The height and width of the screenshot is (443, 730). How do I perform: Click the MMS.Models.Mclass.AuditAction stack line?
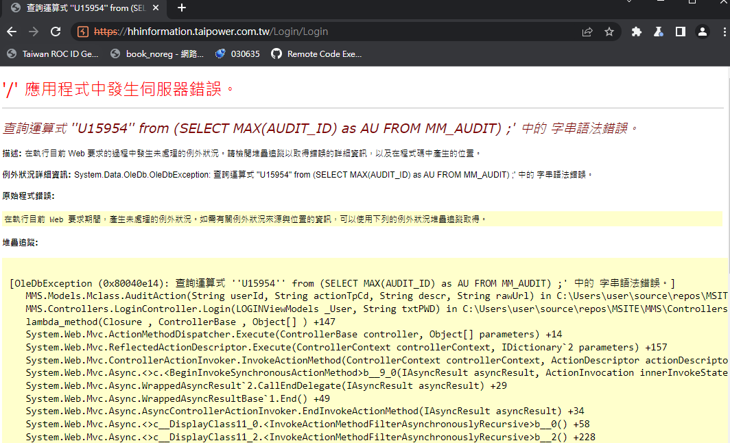pos(376,296)
